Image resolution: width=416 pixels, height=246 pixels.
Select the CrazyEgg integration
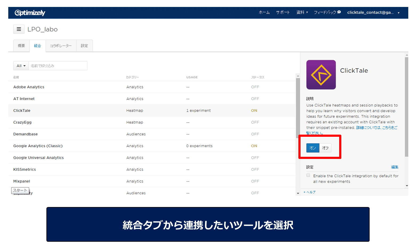pos(152,122)
